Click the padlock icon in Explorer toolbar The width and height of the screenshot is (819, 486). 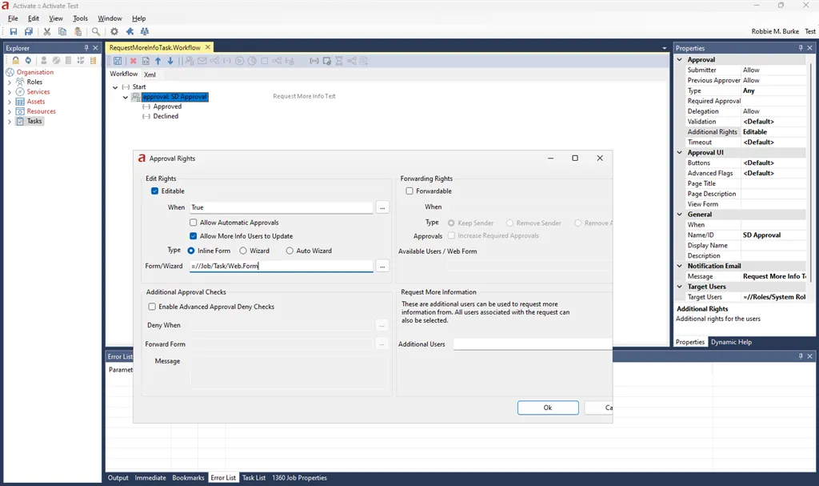point(16,61)
